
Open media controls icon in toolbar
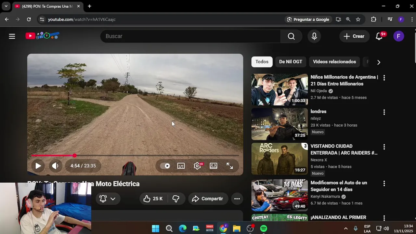pos(390,19)
